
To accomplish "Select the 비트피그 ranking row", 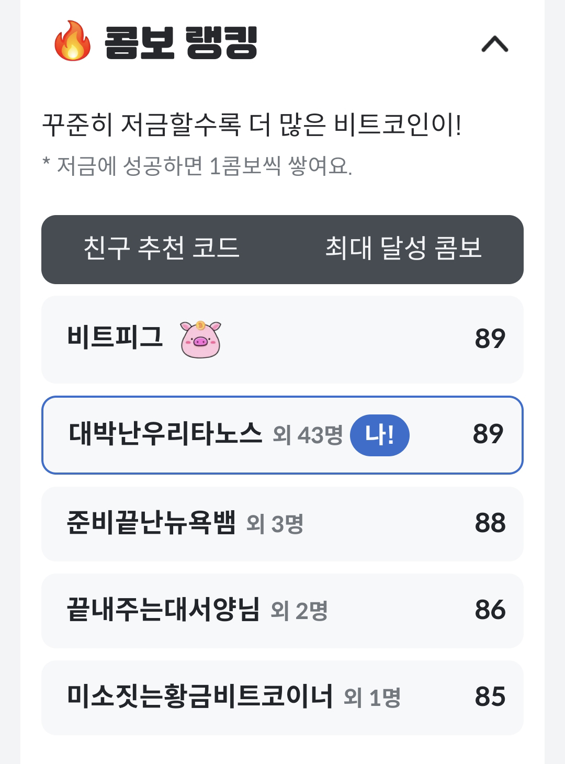I will tap(282, 339).
